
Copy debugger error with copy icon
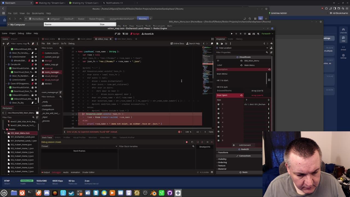click(x=192, y=142)
